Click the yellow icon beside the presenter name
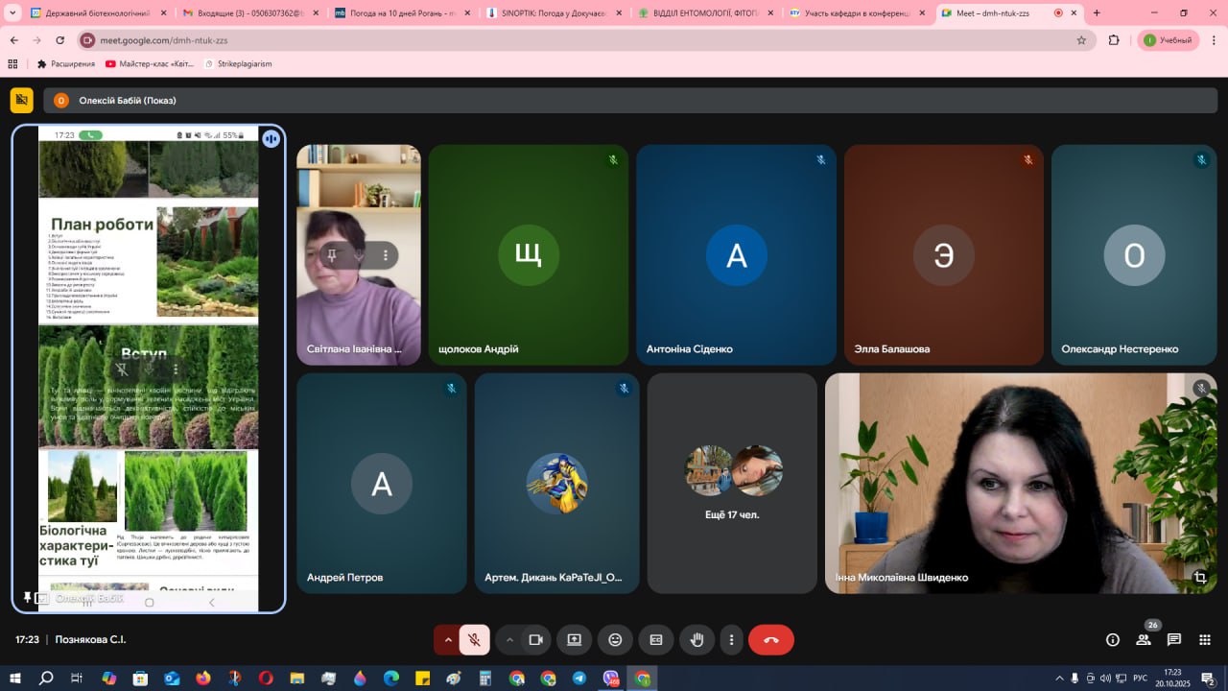The image size is (1228, 691). coord(21,101)
